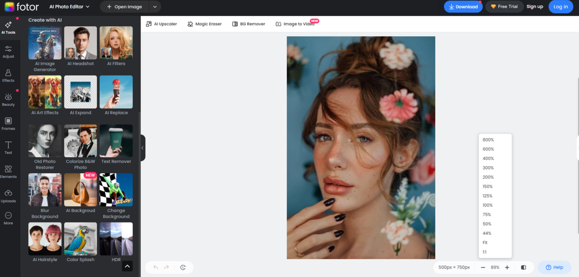
Task: Open the Elements panel
Action: 8,172
